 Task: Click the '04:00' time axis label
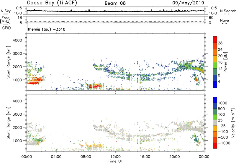pyautogui.click(x=56, y=157)
